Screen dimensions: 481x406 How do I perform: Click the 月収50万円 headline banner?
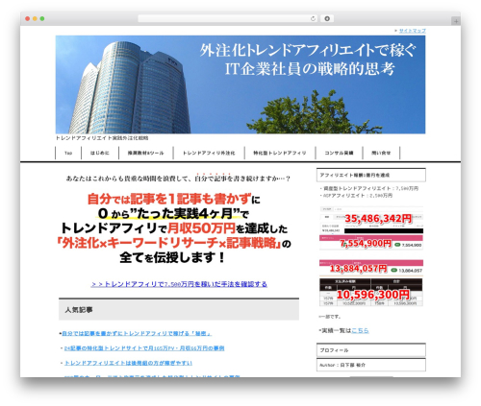pyautogui.click(x=174, y=227)
